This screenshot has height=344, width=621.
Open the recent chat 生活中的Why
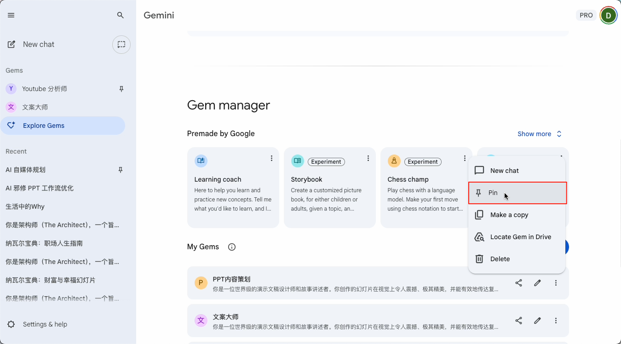tap(24, 206)
